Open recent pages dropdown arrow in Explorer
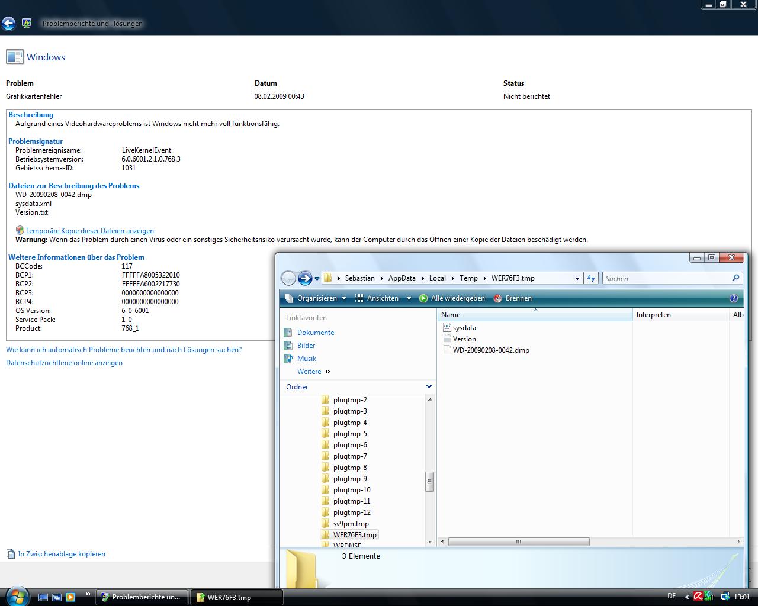This screenshot has height=606, width=758. pyautogui.click(x=317, y=278)
